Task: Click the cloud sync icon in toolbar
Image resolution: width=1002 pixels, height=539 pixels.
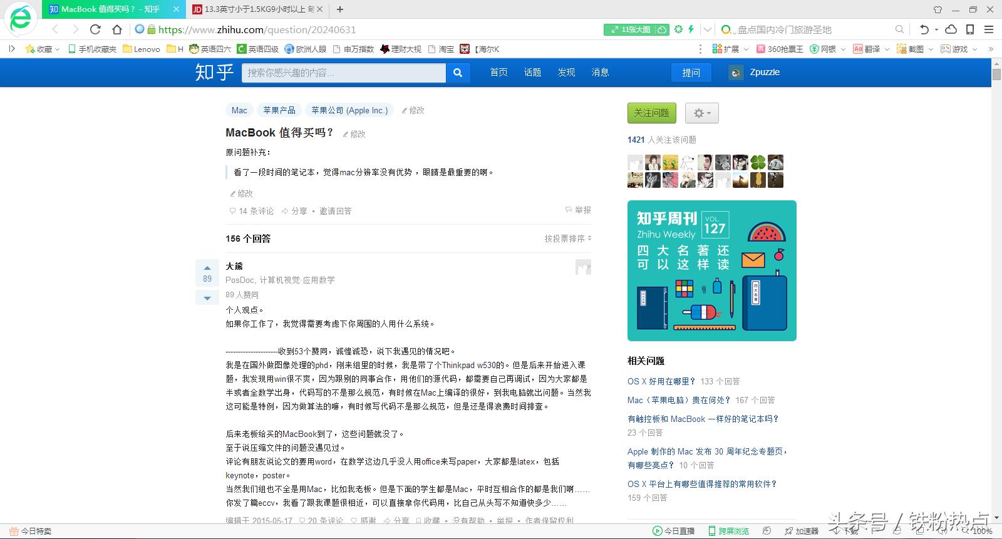Action: coord(951,29)
